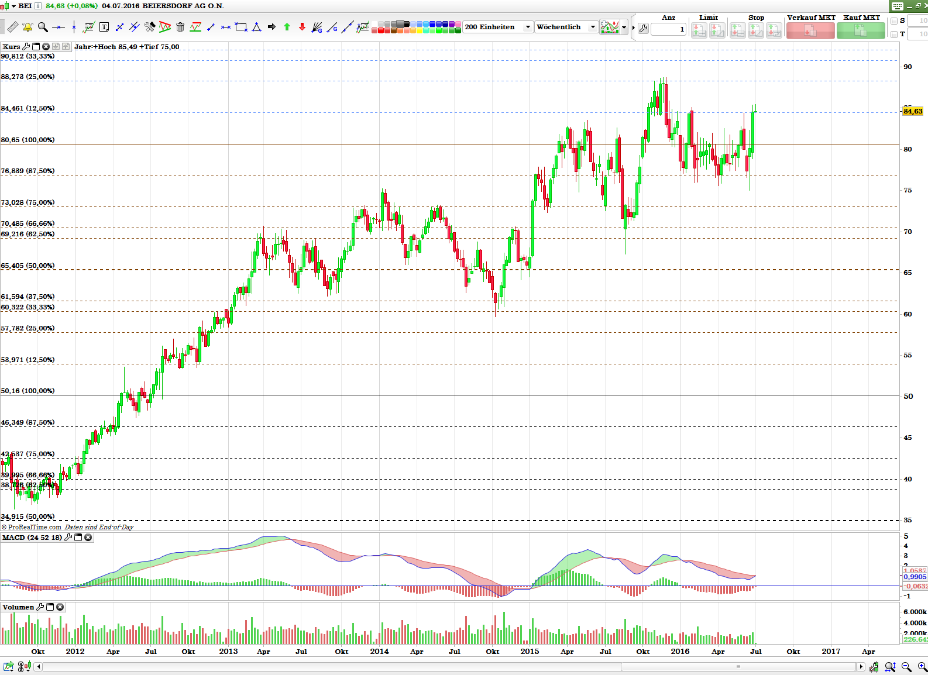Click the Anz quantity input field
928x675 pixels.
pyautogui.click(x=668, y=29)
